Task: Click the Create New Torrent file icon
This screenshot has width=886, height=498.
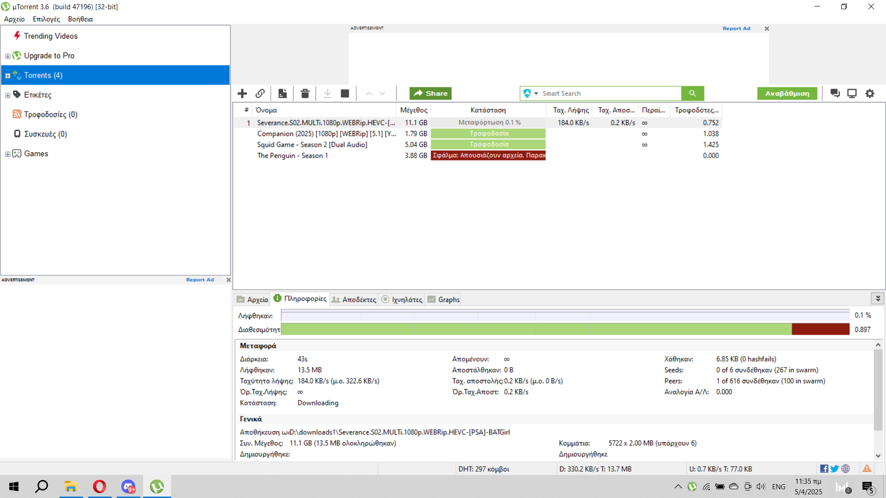Action: click(282, 94)
